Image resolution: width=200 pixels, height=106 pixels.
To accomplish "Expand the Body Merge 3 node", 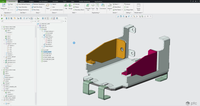I will tap(42, 46).
